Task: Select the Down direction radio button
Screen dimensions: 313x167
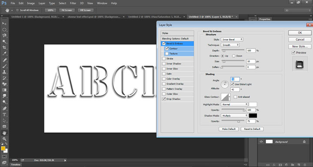Action: (x=233, y=56)
